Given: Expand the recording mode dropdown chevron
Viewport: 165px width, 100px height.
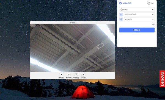Looking at the screenshot, I should point(153,10).
